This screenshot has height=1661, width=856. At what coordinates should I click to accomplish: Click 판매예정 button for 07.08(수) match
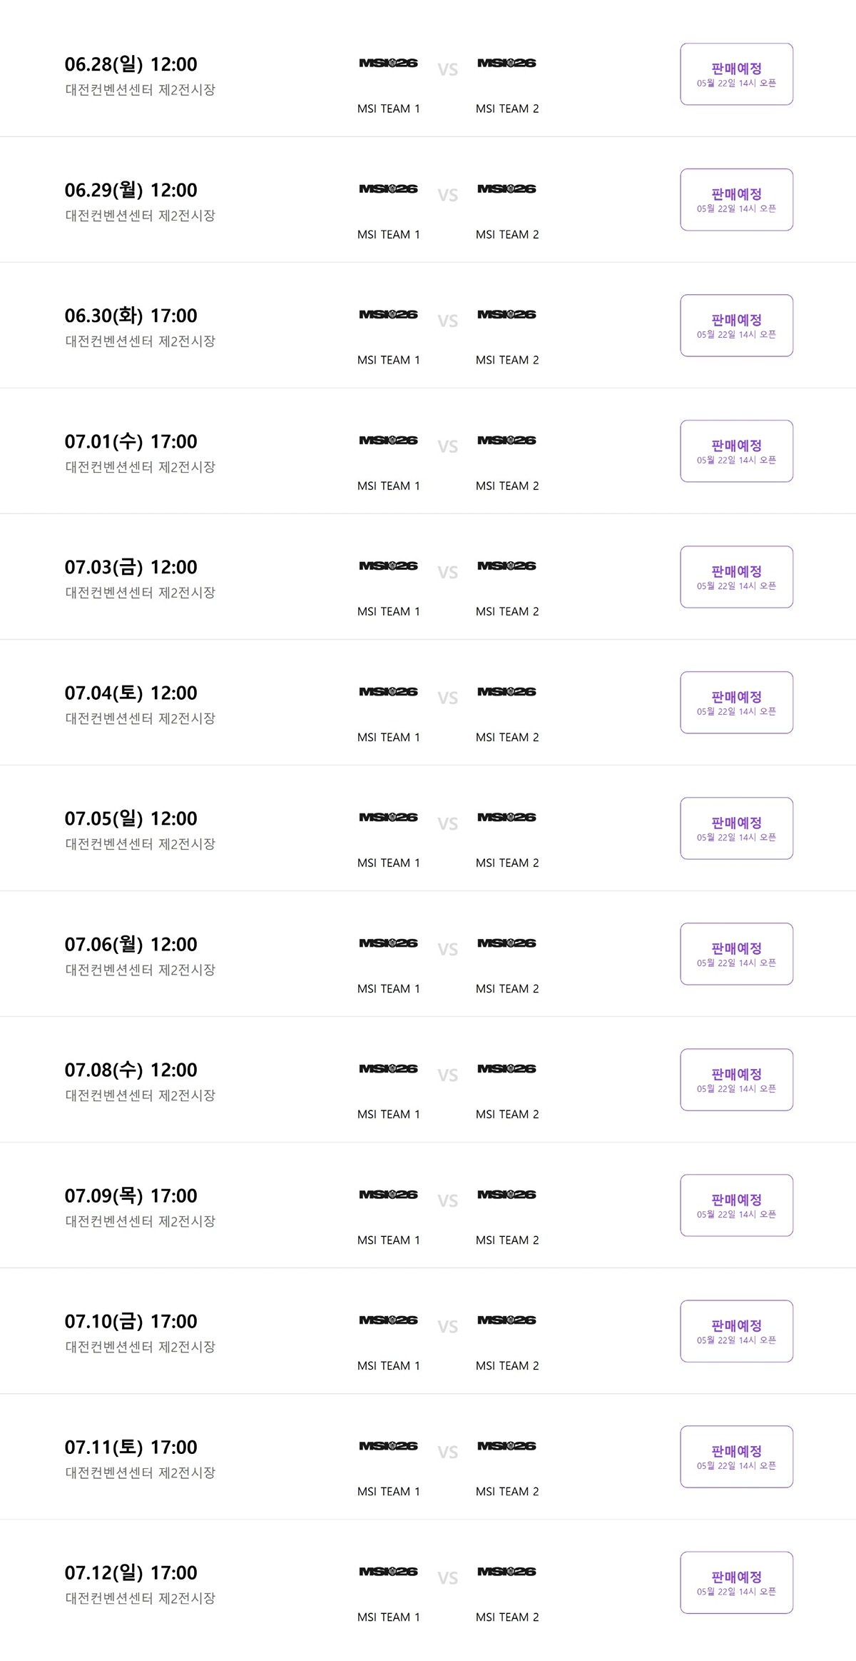(x=737, y=1080)
